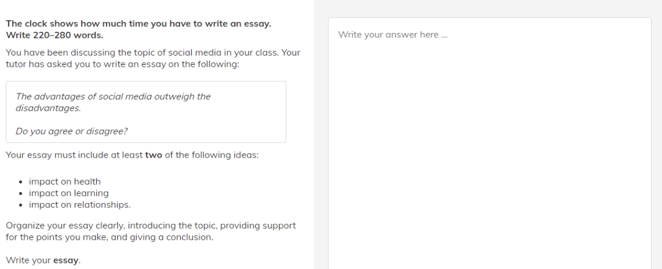Click the 'You have been discussing the topic' paragraph
This screenshot has height=269, width=662.
coord(153,53)
